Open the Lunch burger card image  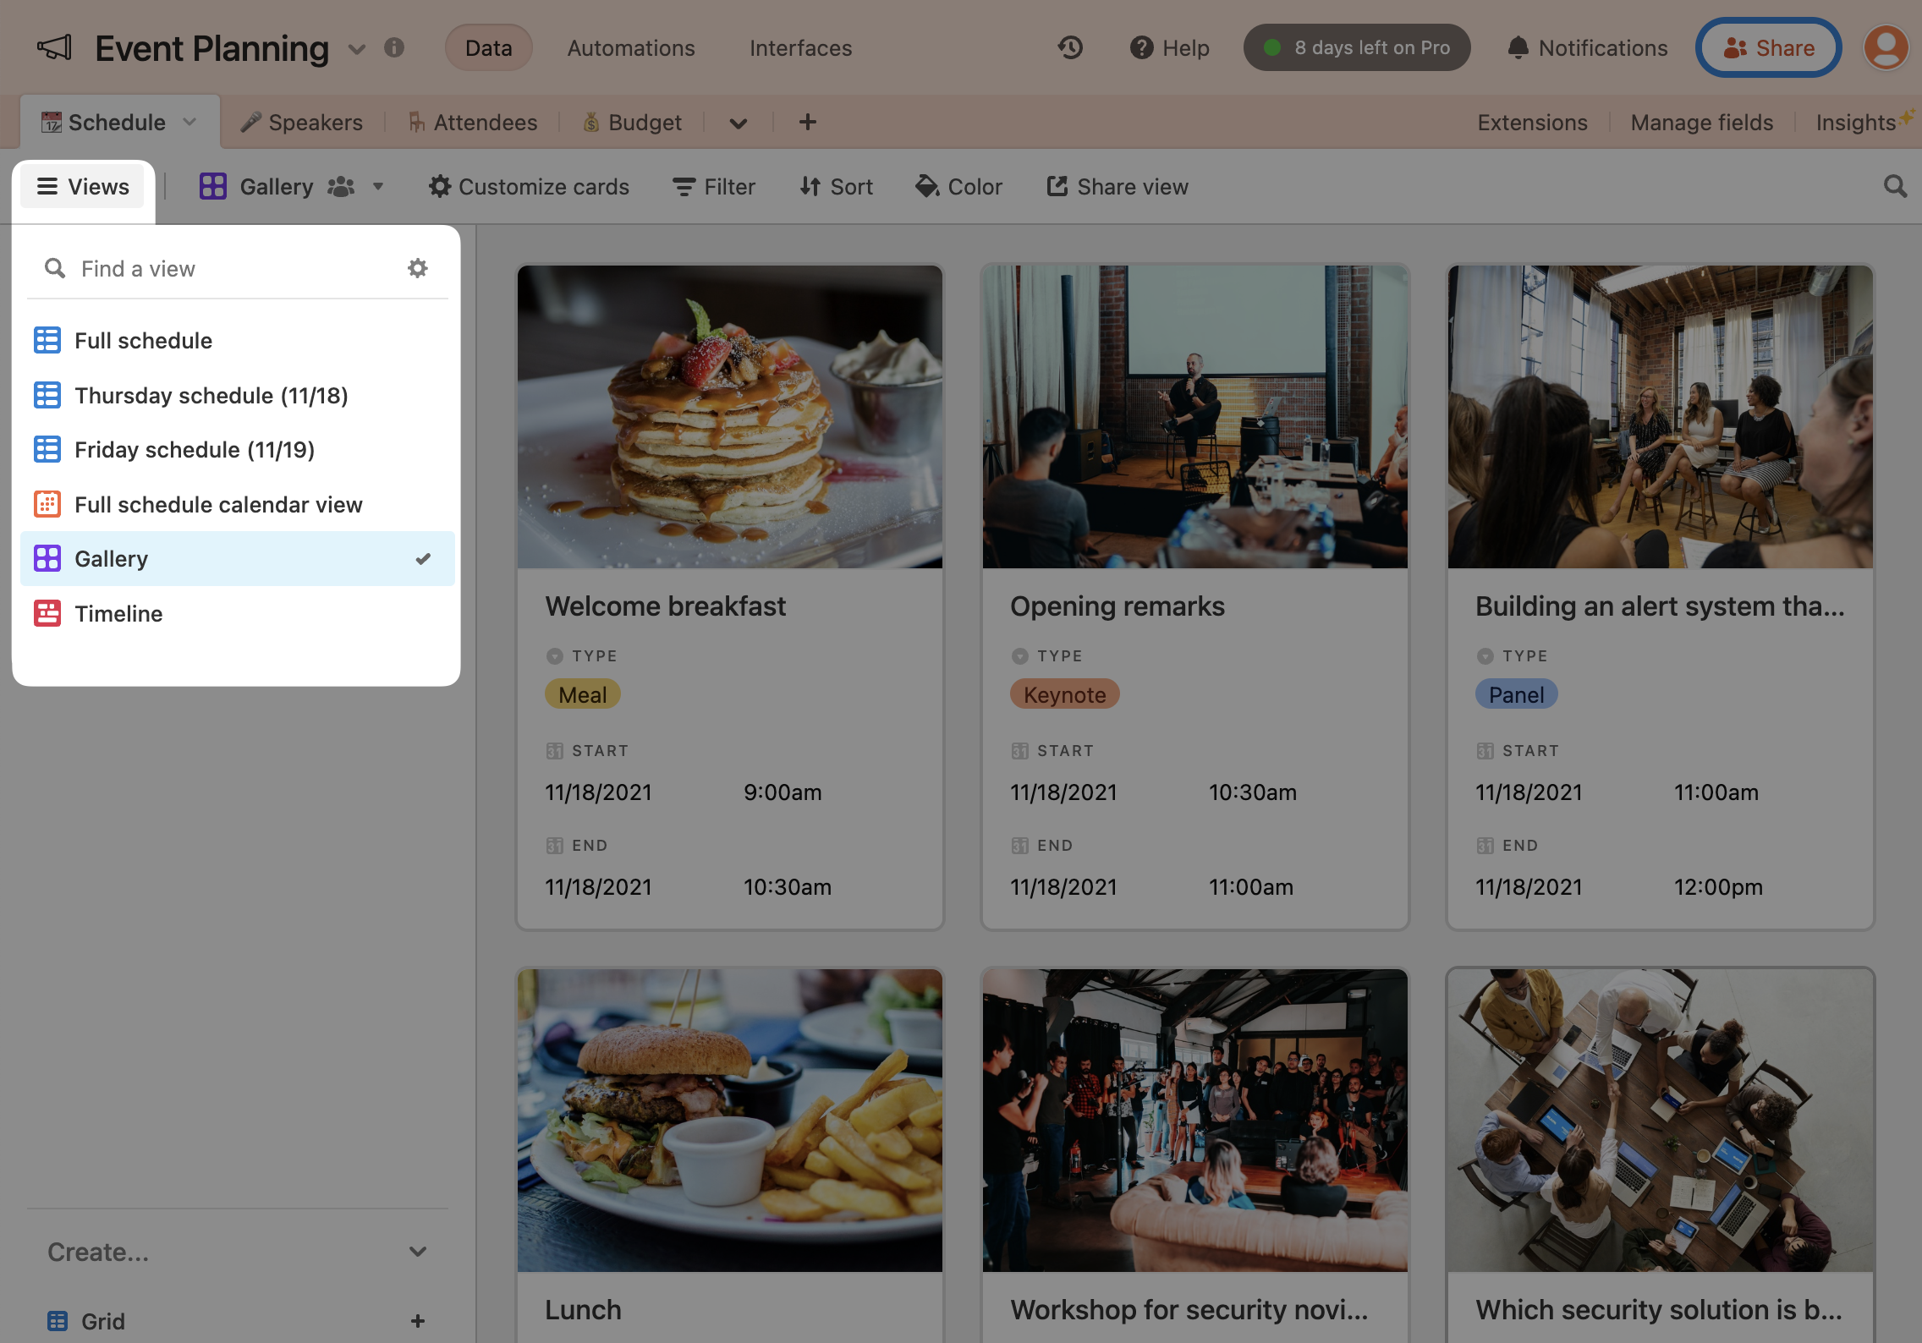[x=730, y=1120]
